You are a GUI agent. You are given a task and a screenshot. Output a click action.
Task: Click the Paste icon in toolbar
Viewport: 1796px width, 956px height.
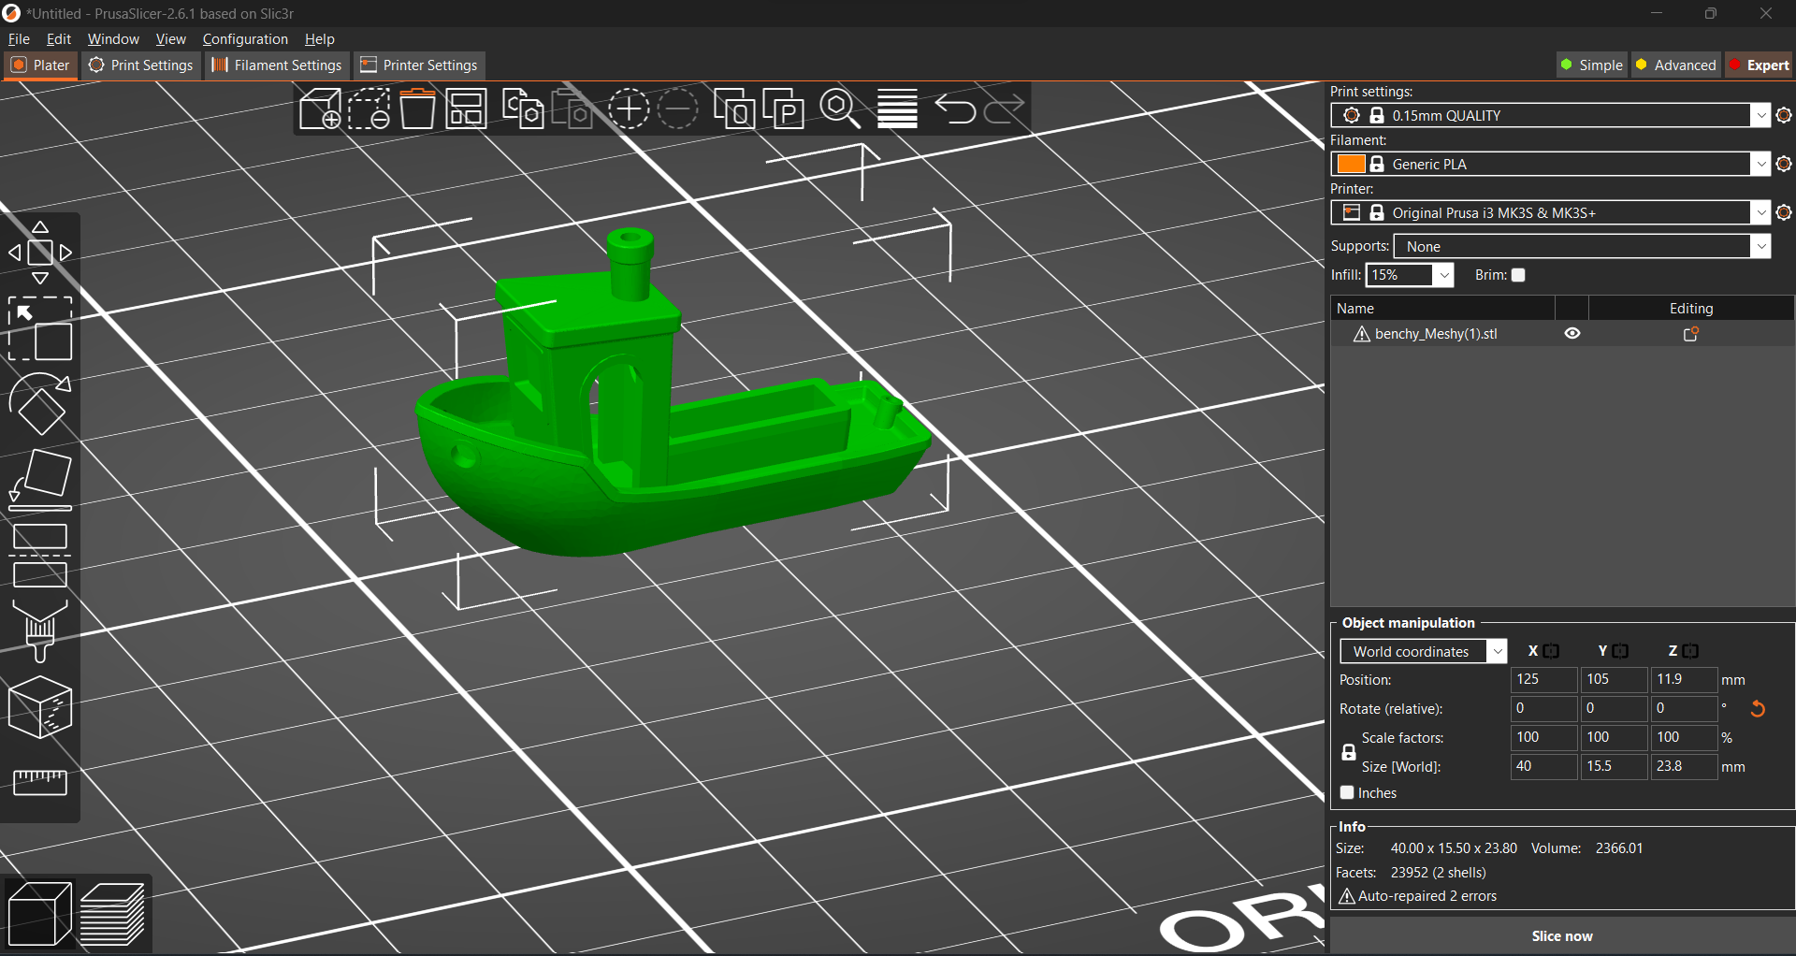[572, 109]
